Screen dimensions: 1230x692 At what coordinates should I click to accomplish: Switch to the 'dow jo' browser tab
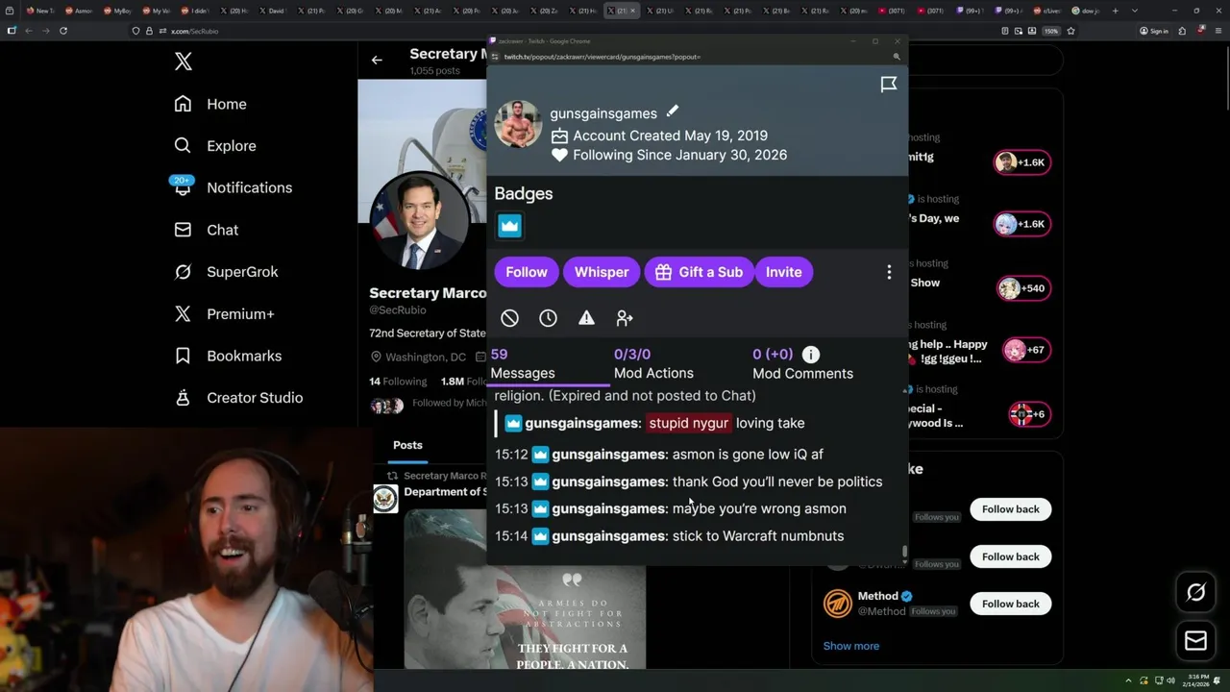point(1087,11)
